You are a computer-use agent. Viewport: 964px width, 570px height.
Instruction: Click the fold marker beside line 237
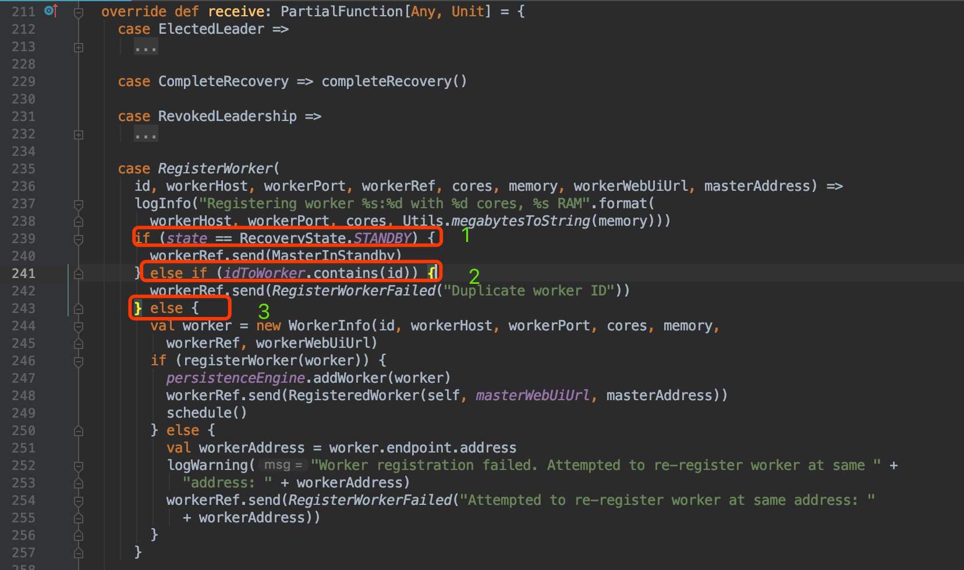tap(79, 203)
